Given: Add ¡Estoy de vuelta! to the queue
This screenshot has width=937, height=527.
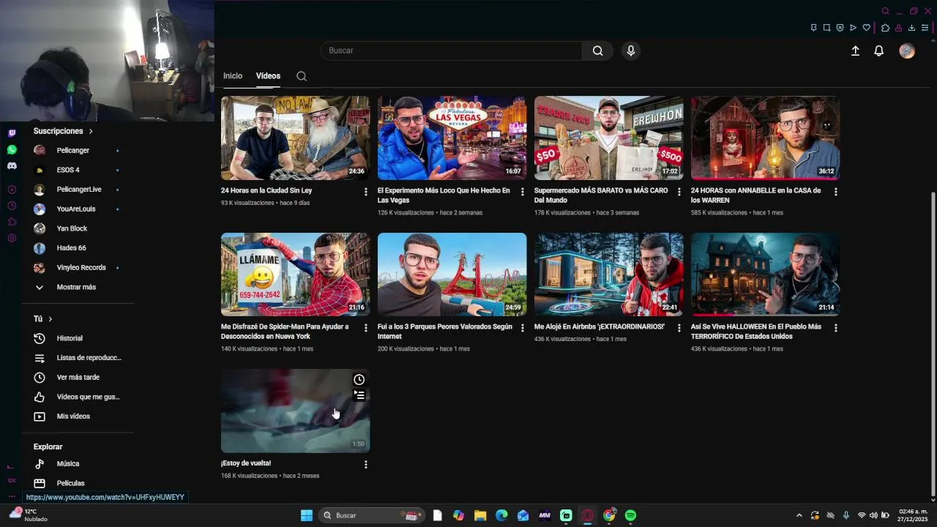Looking at the screenshot, I should click(359, 395).
